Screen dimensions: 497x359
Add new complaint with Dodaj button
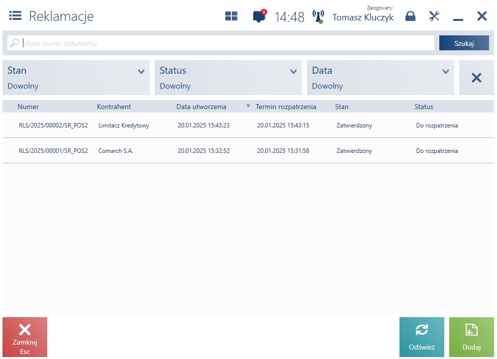coord(471,337)
